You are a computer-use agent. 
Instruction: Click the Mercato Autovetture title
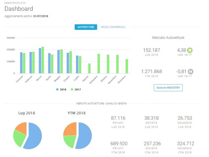point(168,38)
